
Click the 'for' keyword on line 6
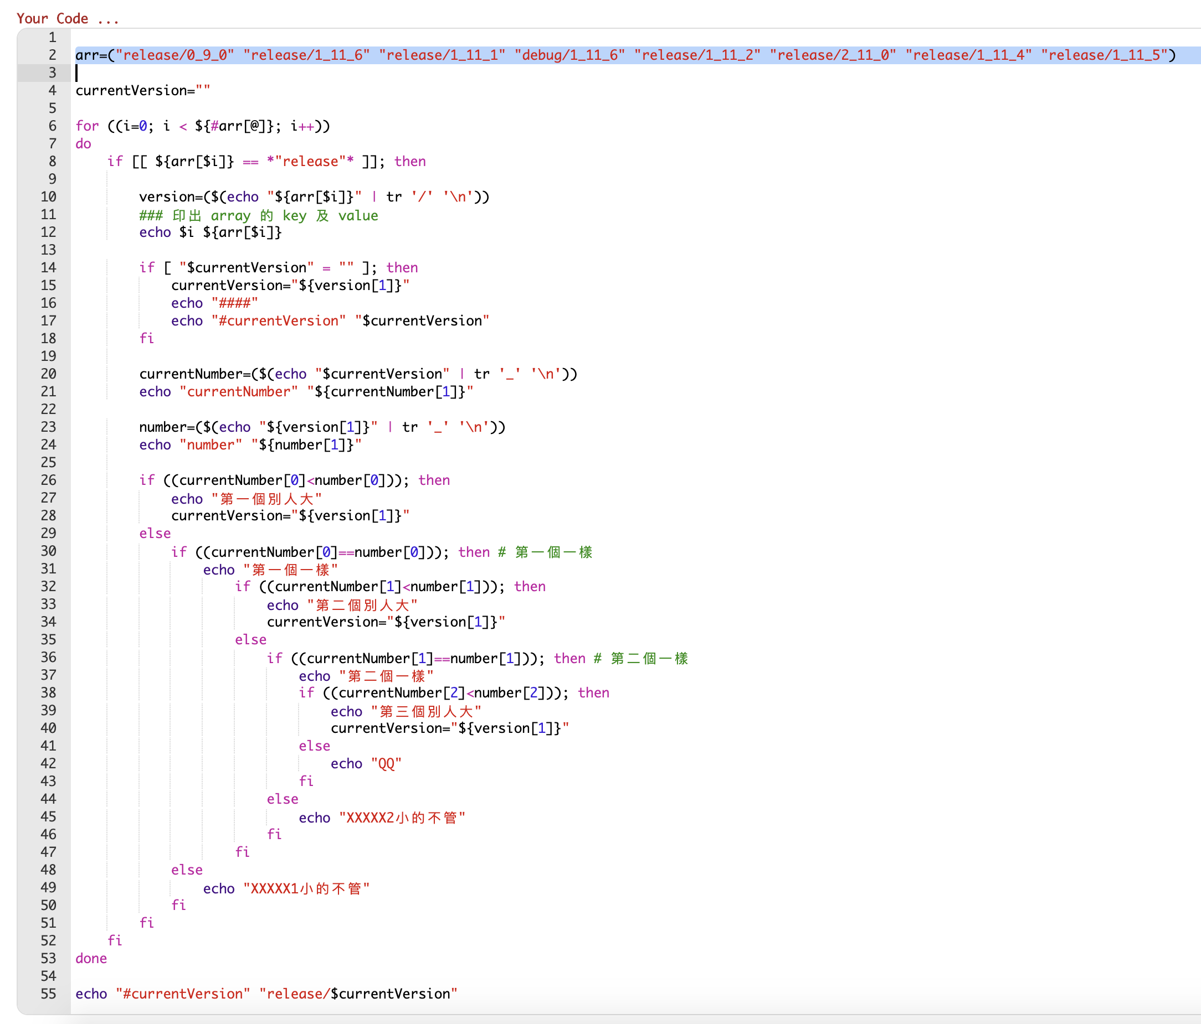pos(87,126)
